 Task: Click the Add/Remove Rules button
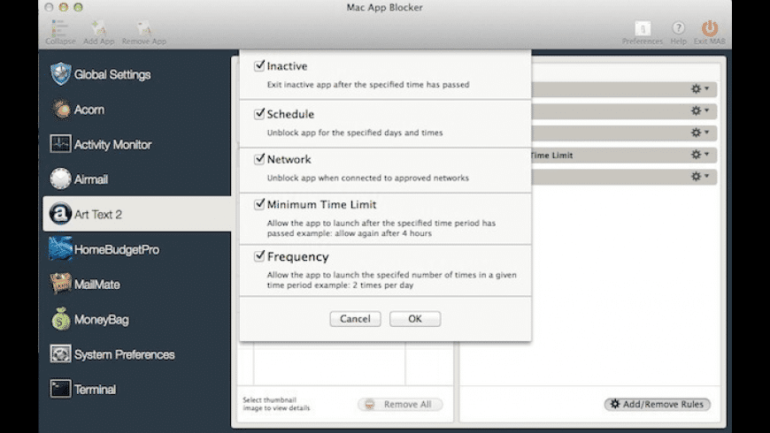pos(657,404)
